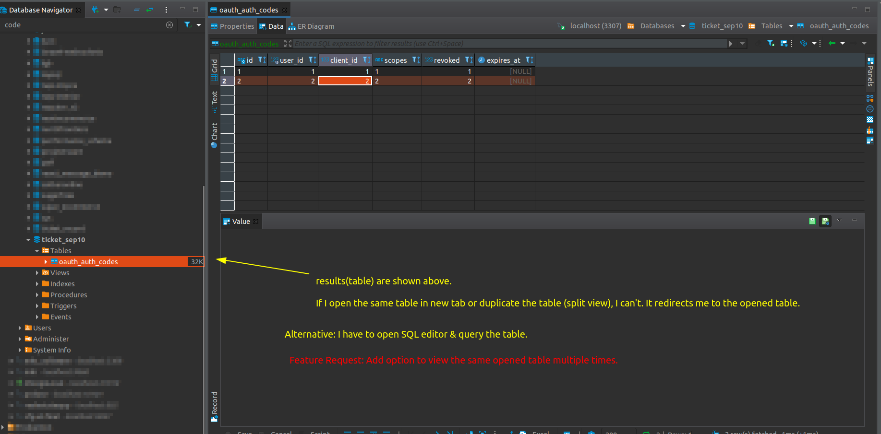Clear the navigator 'code' search filter
This screenshot has width=881, height=434.
tap(169, 25)
